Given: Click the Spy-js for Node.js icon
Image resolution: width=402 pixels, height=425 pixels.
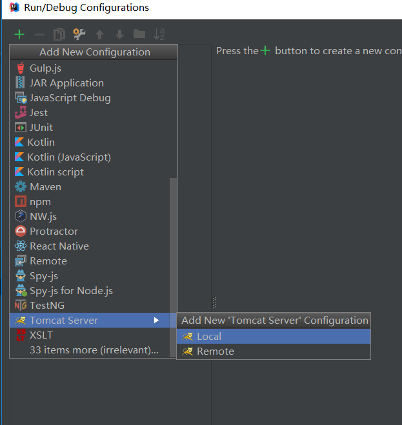Looking at the screenshot, I should point(21,291).
